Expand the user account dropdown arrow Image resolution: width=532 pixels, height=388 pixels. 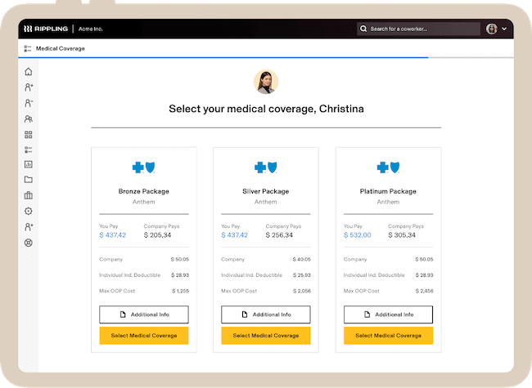[504, 29]
